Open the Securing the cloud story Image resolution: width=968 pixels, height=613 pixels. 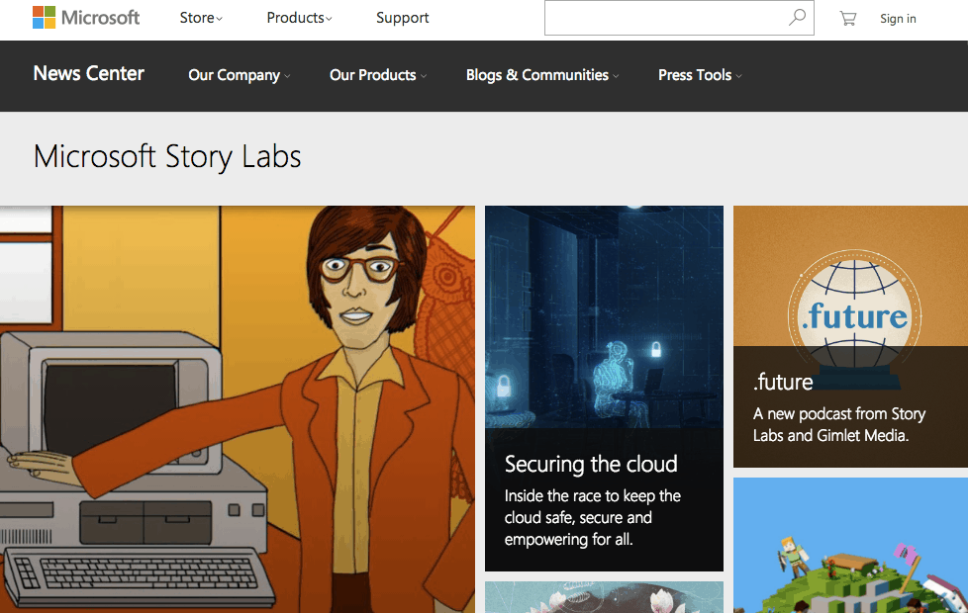point(591,464)
